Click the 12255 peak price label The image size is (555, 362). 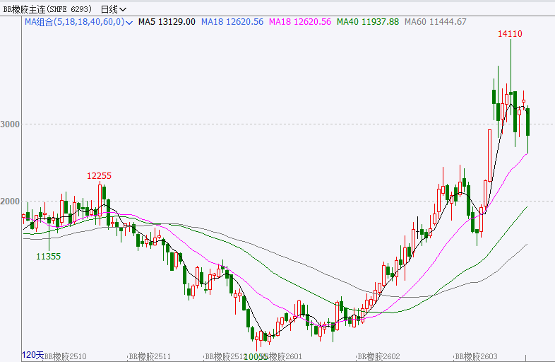[x=99, y=175]
